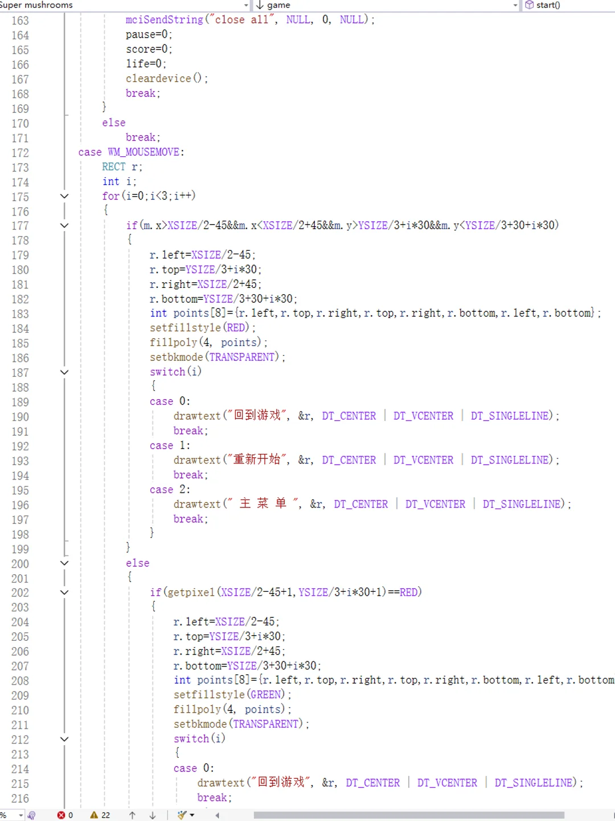Screen dimensions: 615x821
Task: Click the string "主 菜 单" on line 196
Action: pyautogui.click(x=263, y=503)
